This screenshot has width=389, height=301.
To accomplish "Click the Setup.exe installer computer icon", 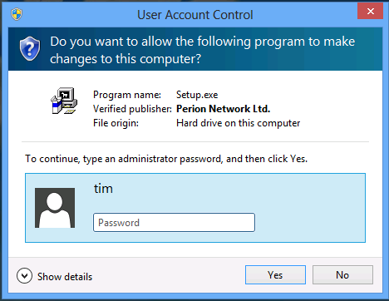I will click(64, 101).
